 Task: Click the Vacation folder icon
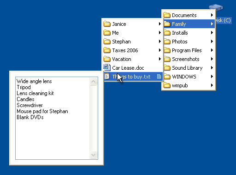pyautogui.click(x=107, y=59)
